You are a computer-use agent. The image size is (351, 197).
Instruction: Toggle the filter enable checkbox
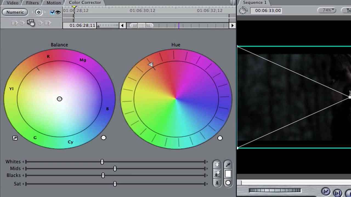52,12
